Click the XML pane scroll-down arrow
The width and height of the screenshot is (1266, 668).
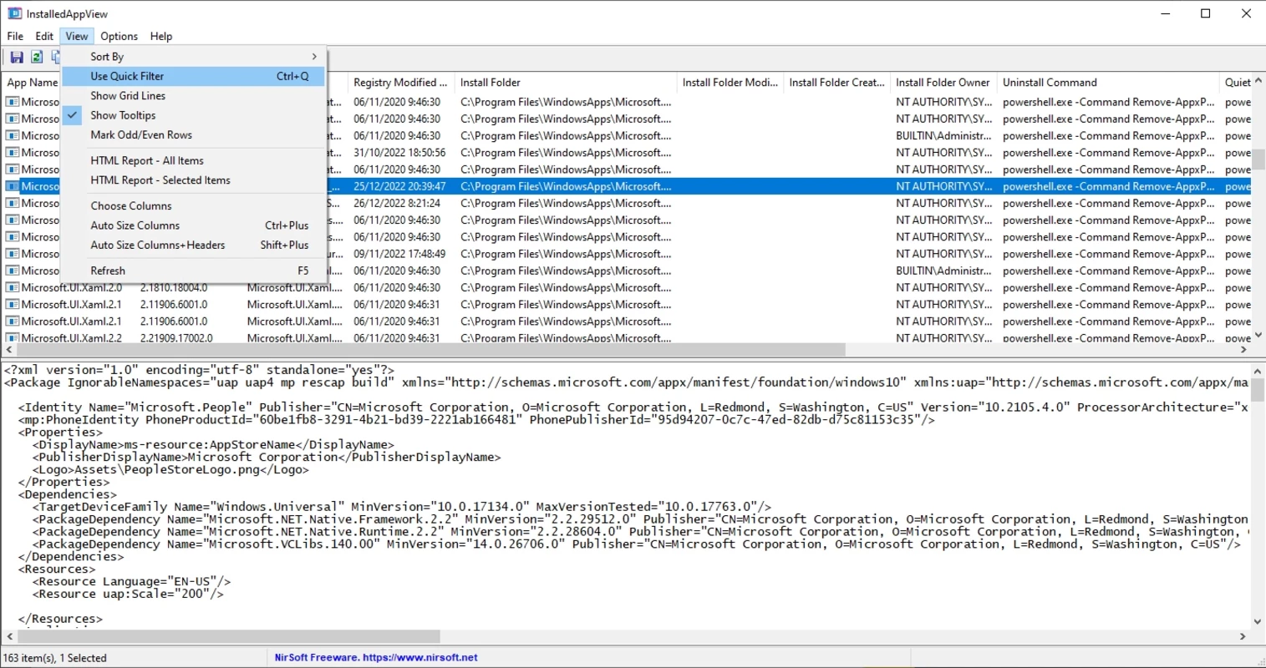point(1258,622)
